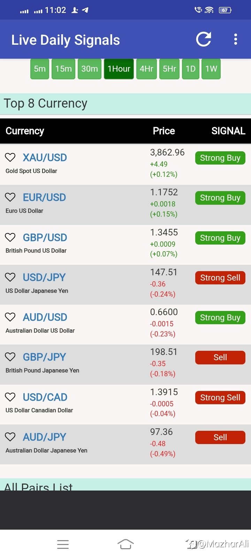Favorite the USD/CAD pair

click(10, 397)
